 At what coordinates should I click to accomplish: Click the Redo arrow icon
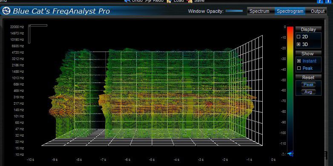click(x=148, y=1)
